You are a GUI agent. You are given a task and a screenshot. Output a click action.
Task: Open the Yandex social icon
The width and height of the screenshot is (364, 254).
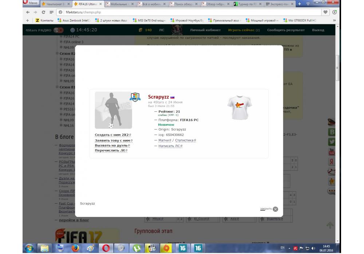332,161
